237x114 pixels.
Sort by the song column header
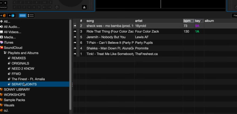click(110, 21)
